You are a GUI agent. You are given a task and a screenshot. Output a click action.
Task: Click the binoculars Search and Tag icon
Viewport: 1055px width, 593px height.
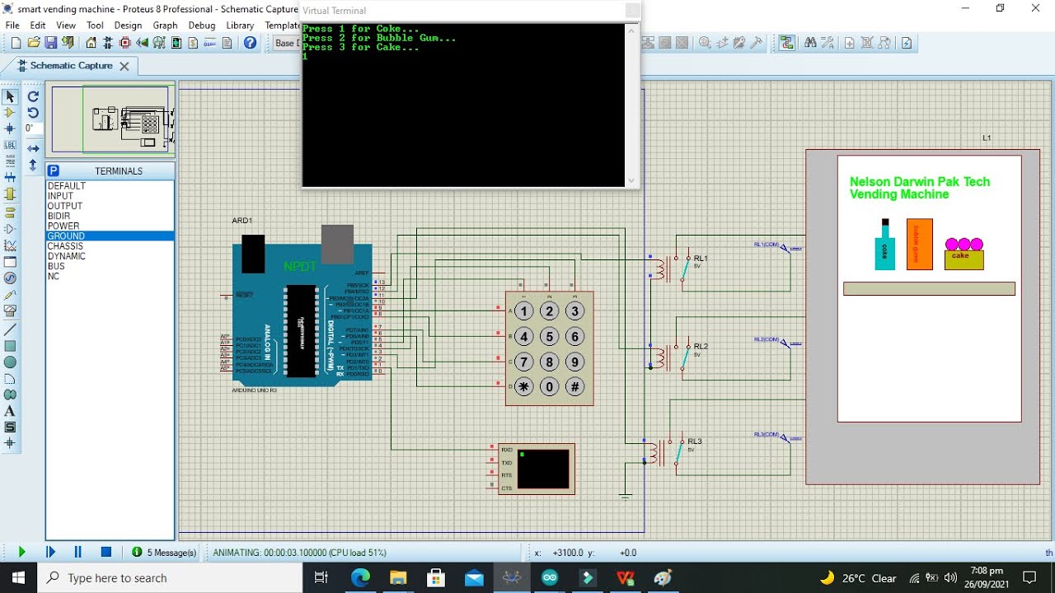point(810,43)
